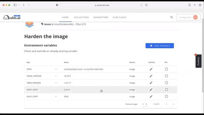204x115 pixels.
Task: Click the Source column header
Action: [132, 62]
